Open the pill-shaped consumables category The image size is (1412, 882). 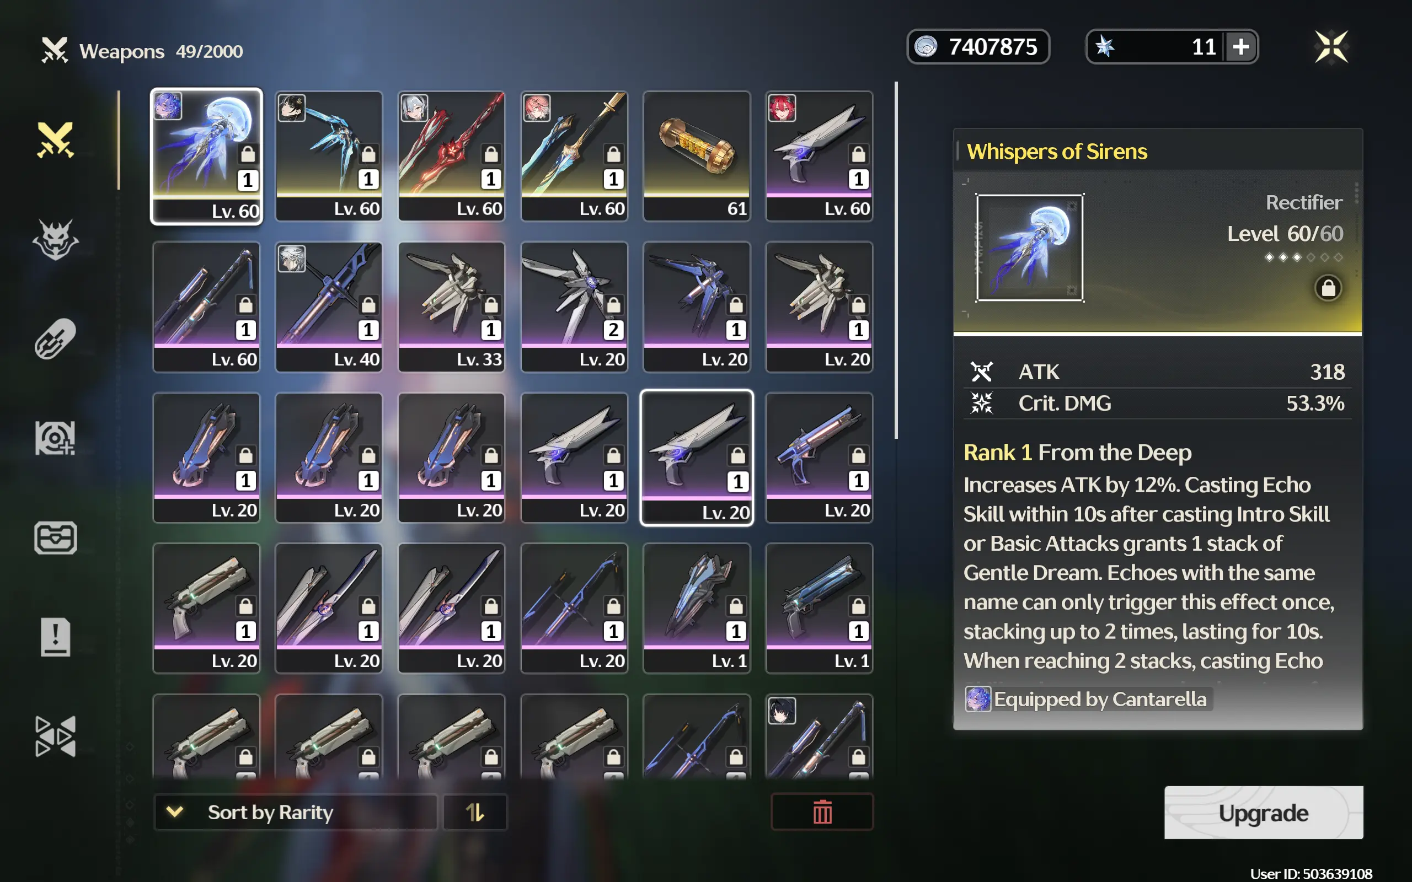point(55,339)
